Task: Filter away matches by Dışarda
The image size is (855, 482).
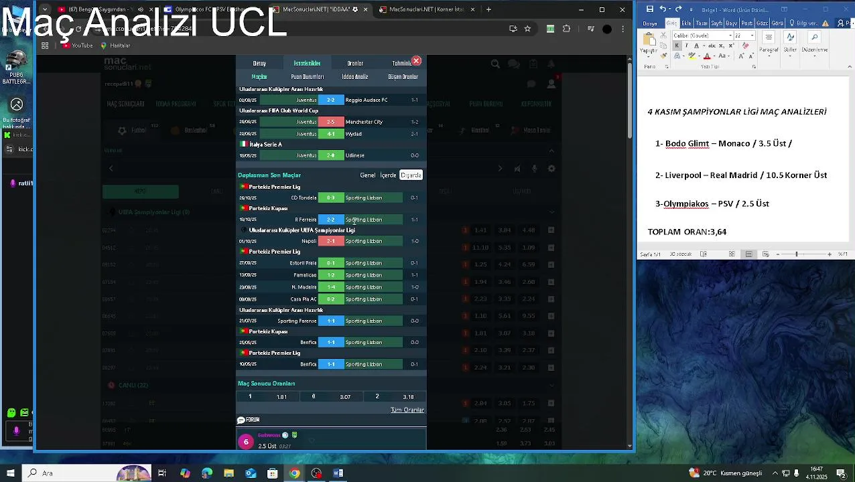Action: coord(411,175)
